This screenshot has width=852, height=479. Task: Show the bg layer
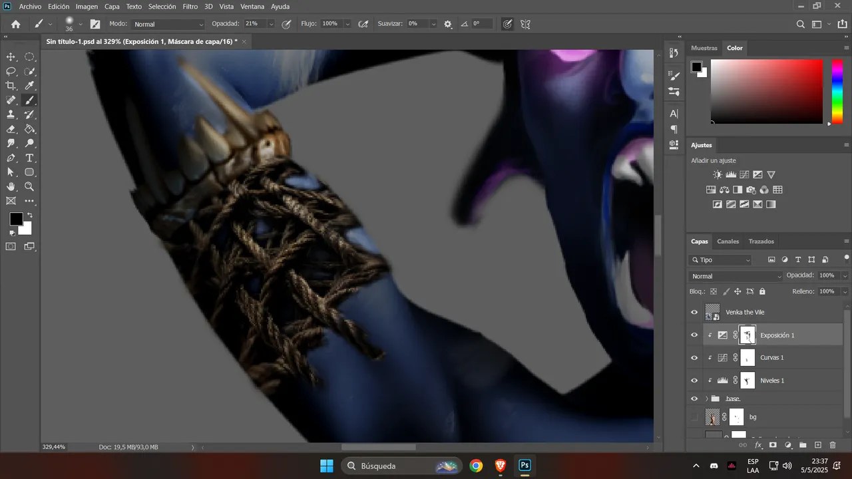[694, 417]
